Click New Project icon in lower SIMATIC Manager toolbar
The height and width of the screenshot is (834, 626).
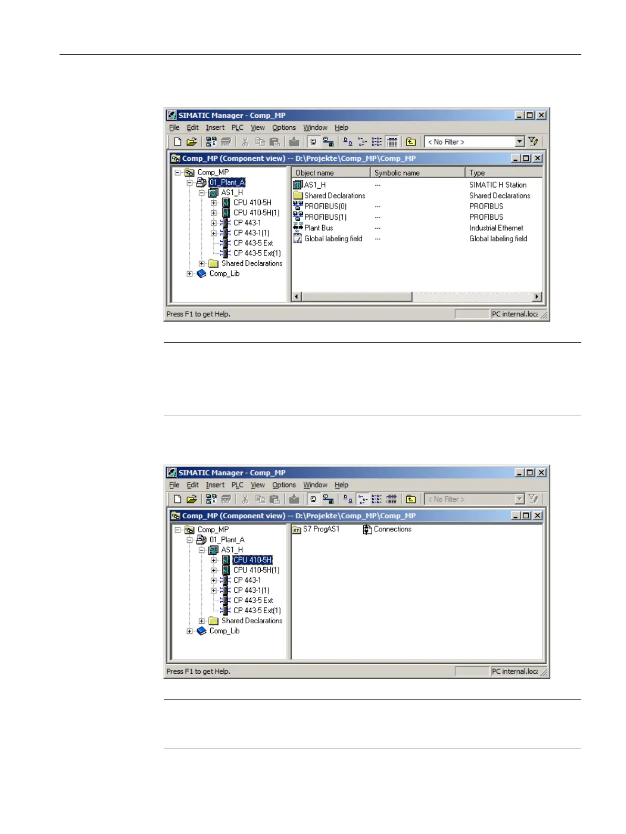pyautogui.click(x=178, y=499)
